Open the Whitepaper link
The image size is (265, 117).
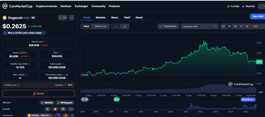[x=65, y=103]
